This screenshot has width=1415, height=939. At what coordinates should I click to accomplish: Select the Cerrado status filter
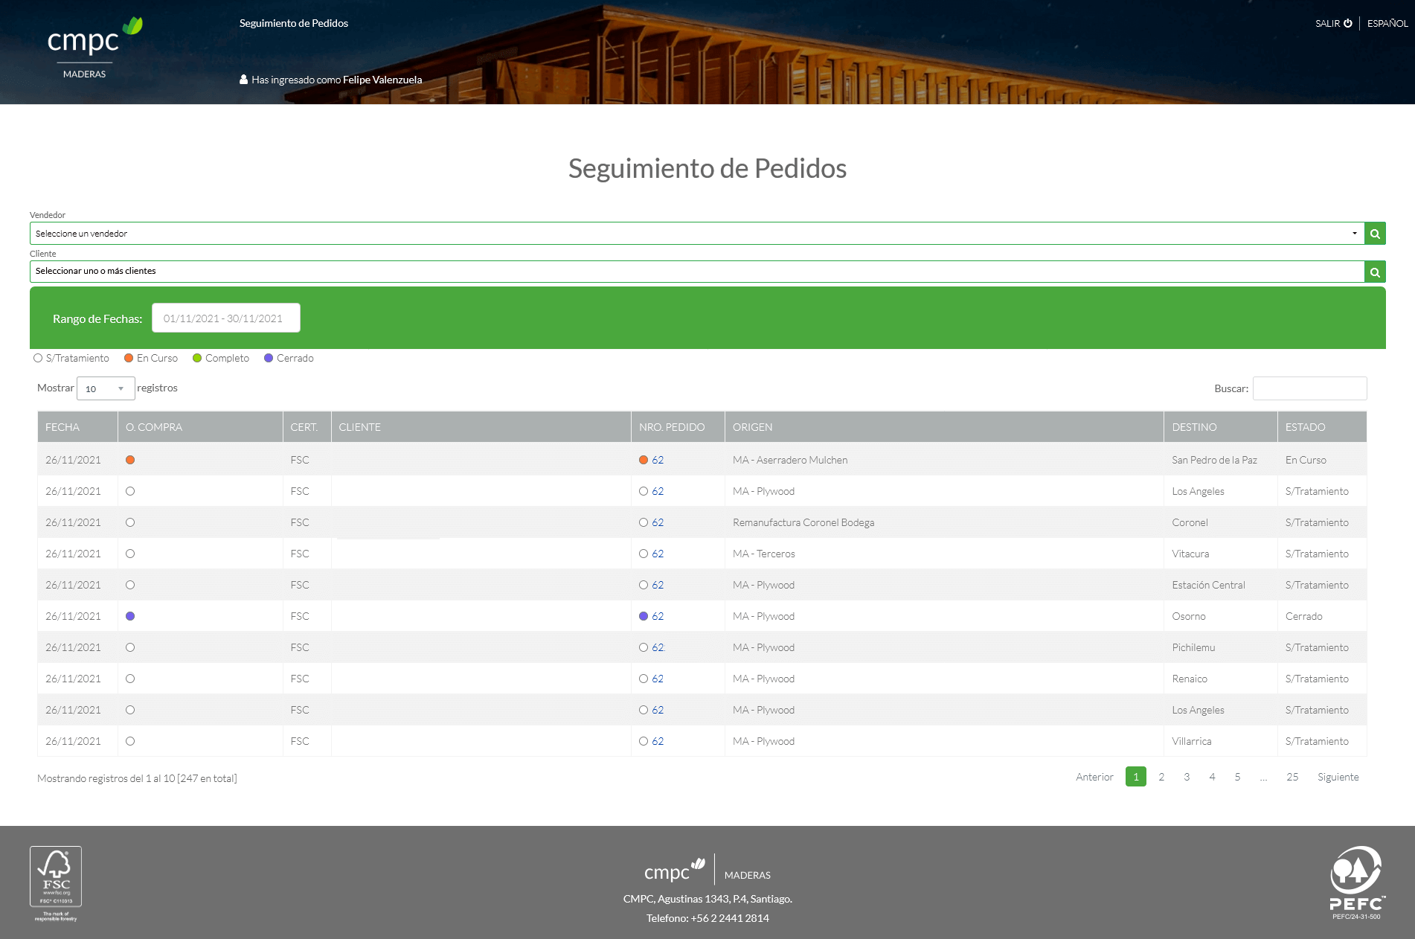click(x=269, y=359)
